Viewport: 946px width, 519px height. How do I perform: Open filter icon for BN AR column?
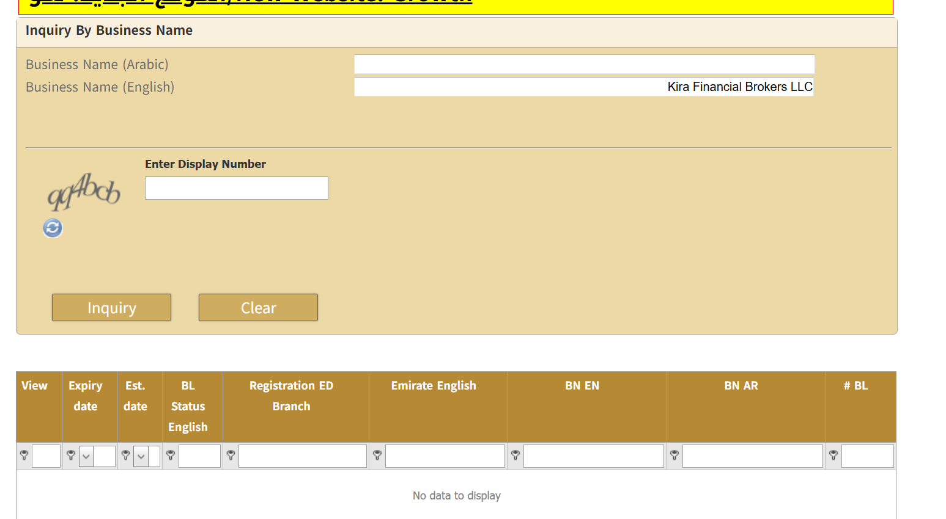pos(674,455)
